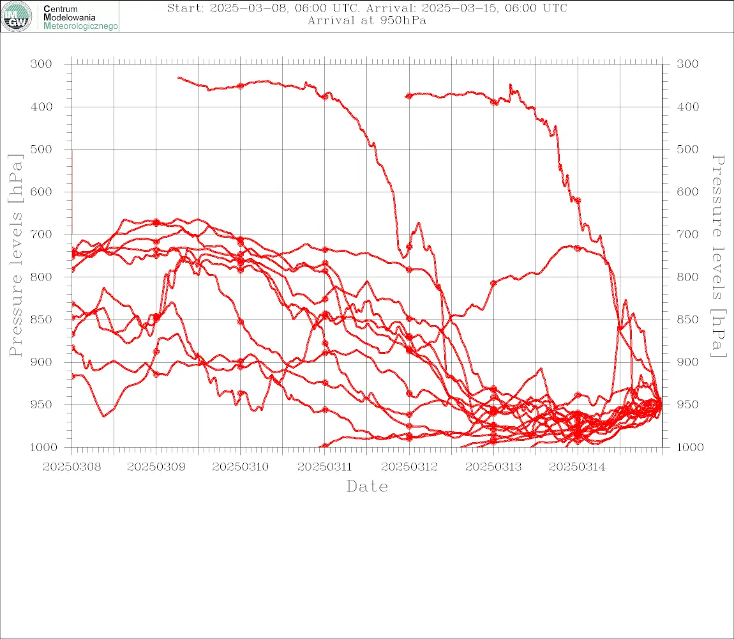This screenshot has width=734, height=639.
Task: Click the start and arrival date title line
Action: pyautogui.click(x=367, y=8)
